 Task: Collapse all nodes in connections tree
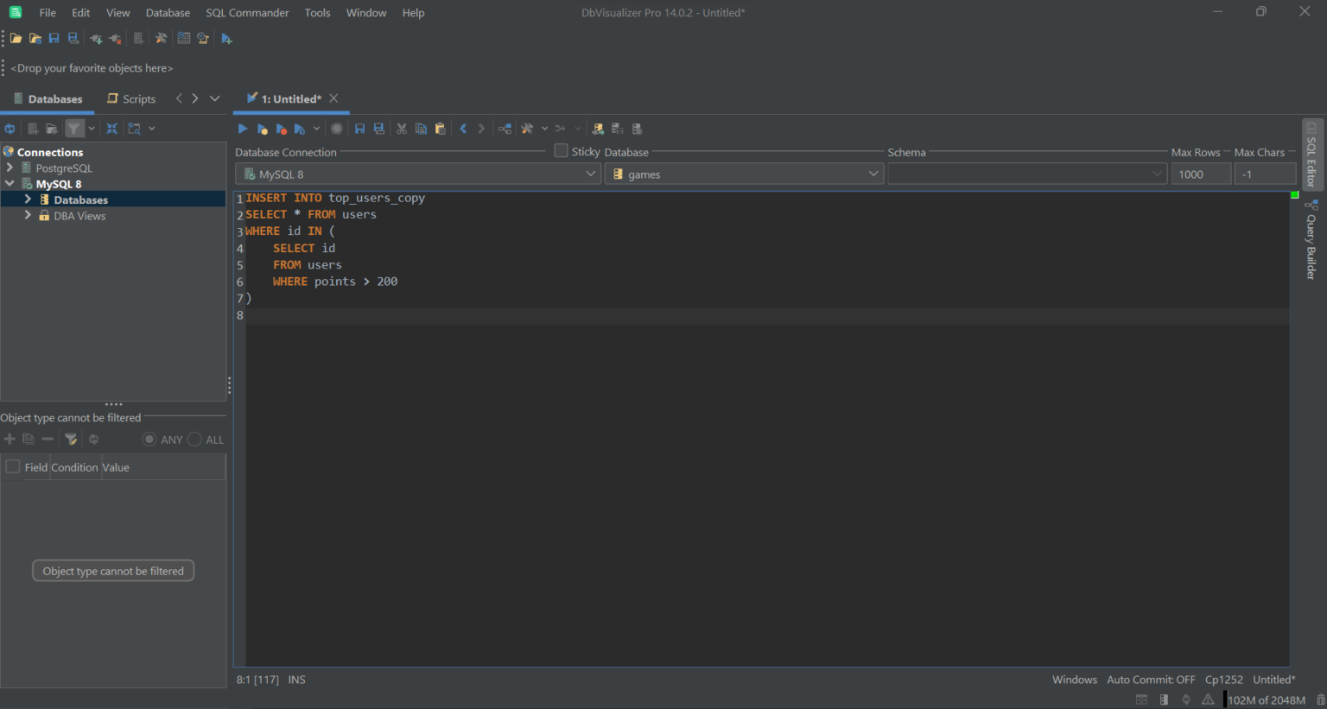111,128
